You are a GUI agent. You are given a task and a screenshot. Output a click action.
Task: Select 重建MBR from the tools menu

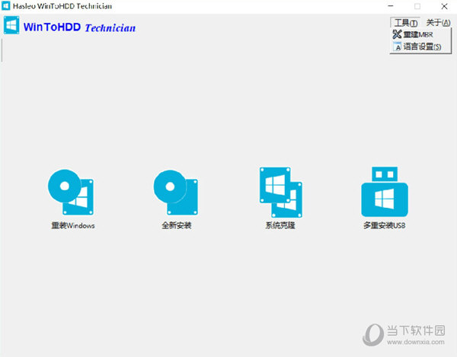click(x=419, y=34)
